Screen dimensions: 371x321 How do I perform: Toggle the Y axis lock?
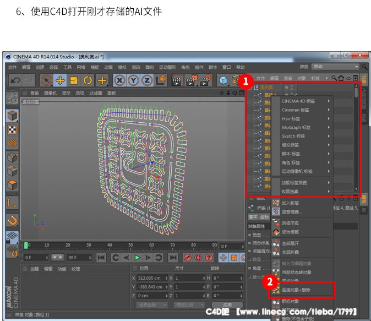point(133,80)
